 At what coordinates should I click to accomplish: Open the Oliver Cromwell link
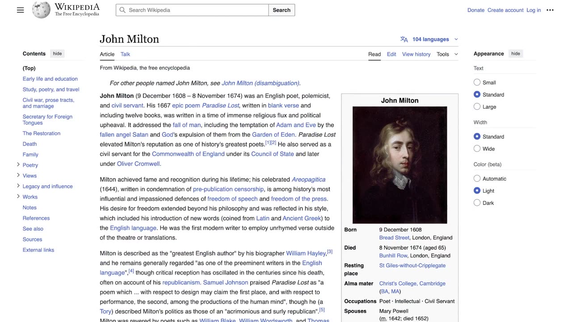click(x=138, y=164)
